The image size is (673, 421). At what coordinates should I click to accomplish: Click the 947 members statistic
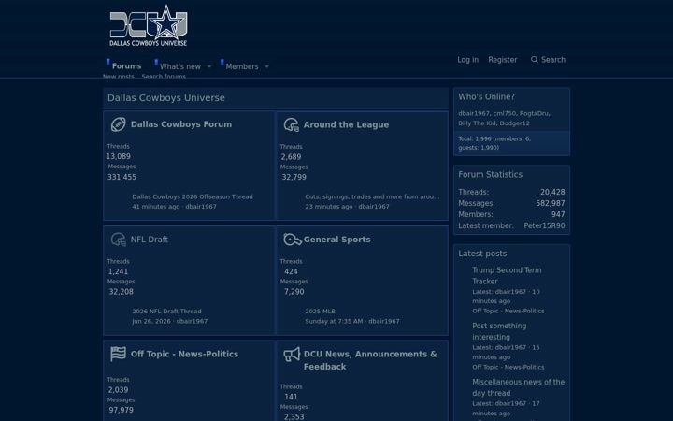coord(558,214)
